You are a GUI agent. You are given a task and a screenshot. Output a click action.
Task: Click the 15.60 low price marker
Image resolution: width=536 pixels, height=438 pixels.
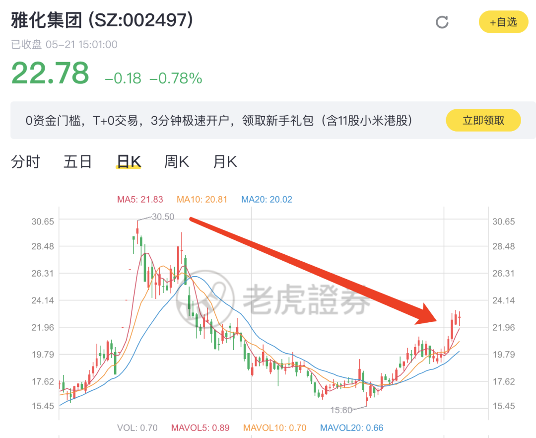341,410
